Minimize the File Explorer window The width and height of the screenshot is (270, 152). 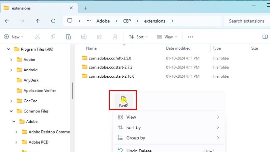point(254,5)
